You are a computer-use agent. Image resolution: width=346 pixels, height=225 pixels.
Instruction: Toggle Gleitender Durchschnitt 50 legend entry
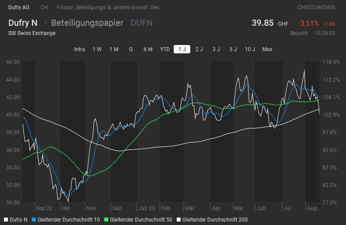[x=141, y=219]
